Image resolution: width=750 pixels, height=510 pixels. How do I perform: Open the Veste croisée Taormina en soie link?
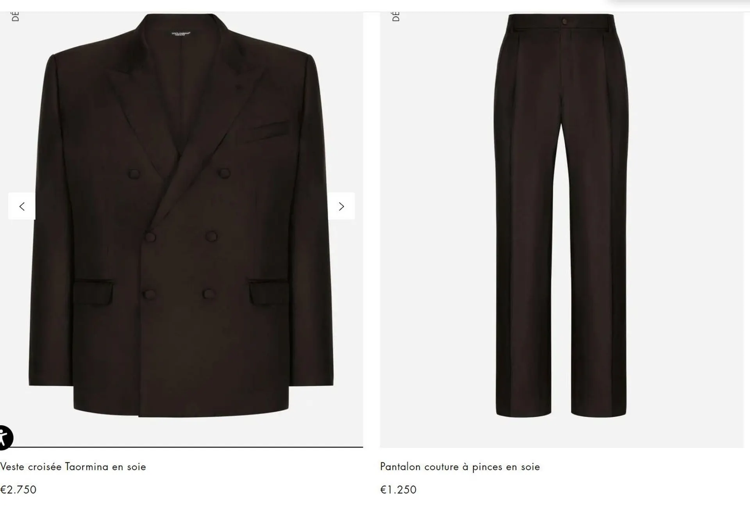[x=73, y=467]
